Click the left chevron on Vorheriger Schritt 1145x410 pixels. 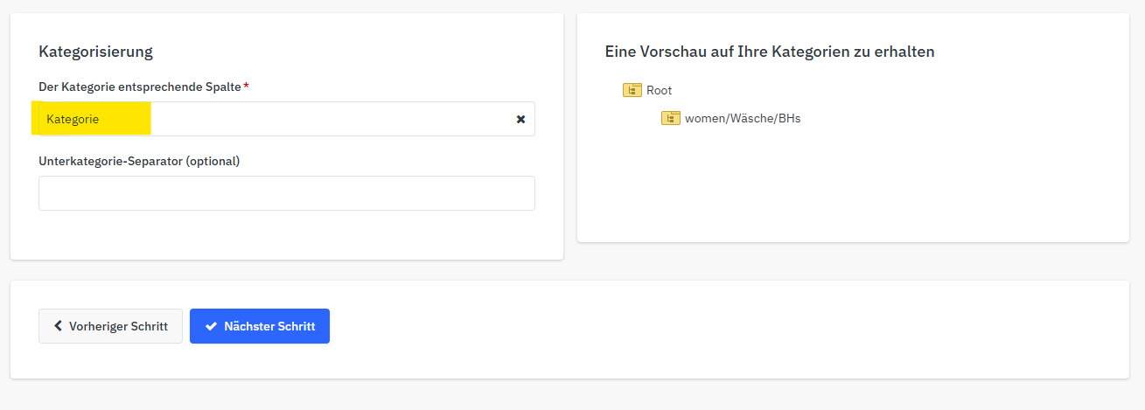coord(58,326)
